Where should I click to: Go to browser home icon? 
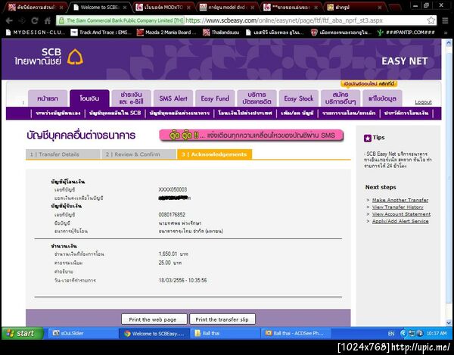pos(48,20)
